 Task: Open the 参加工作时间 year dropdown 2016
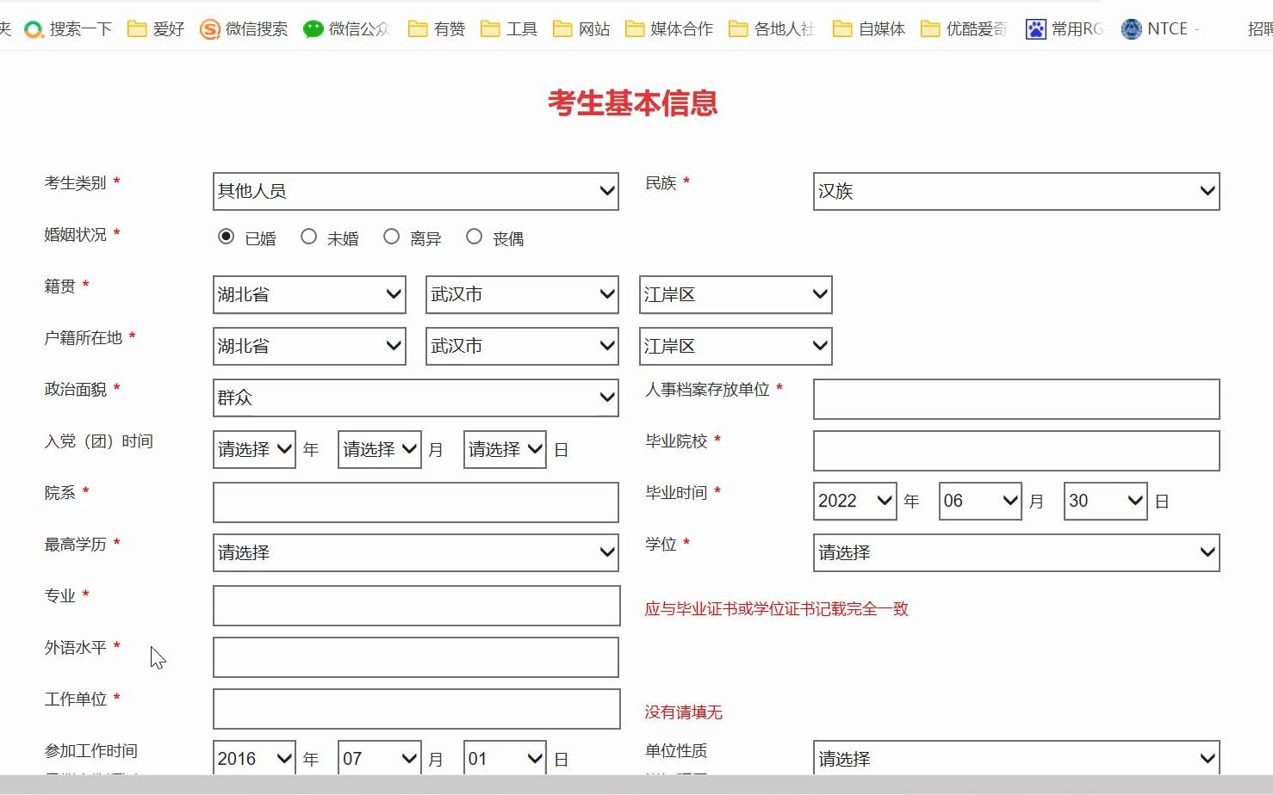(254, 758)
